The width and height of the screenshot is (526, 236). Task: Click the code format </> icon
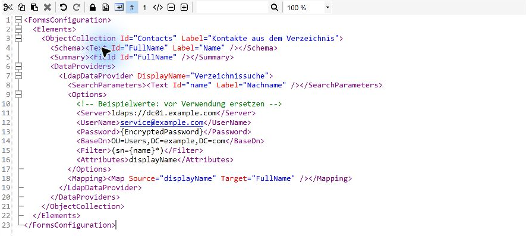(158, 7)
